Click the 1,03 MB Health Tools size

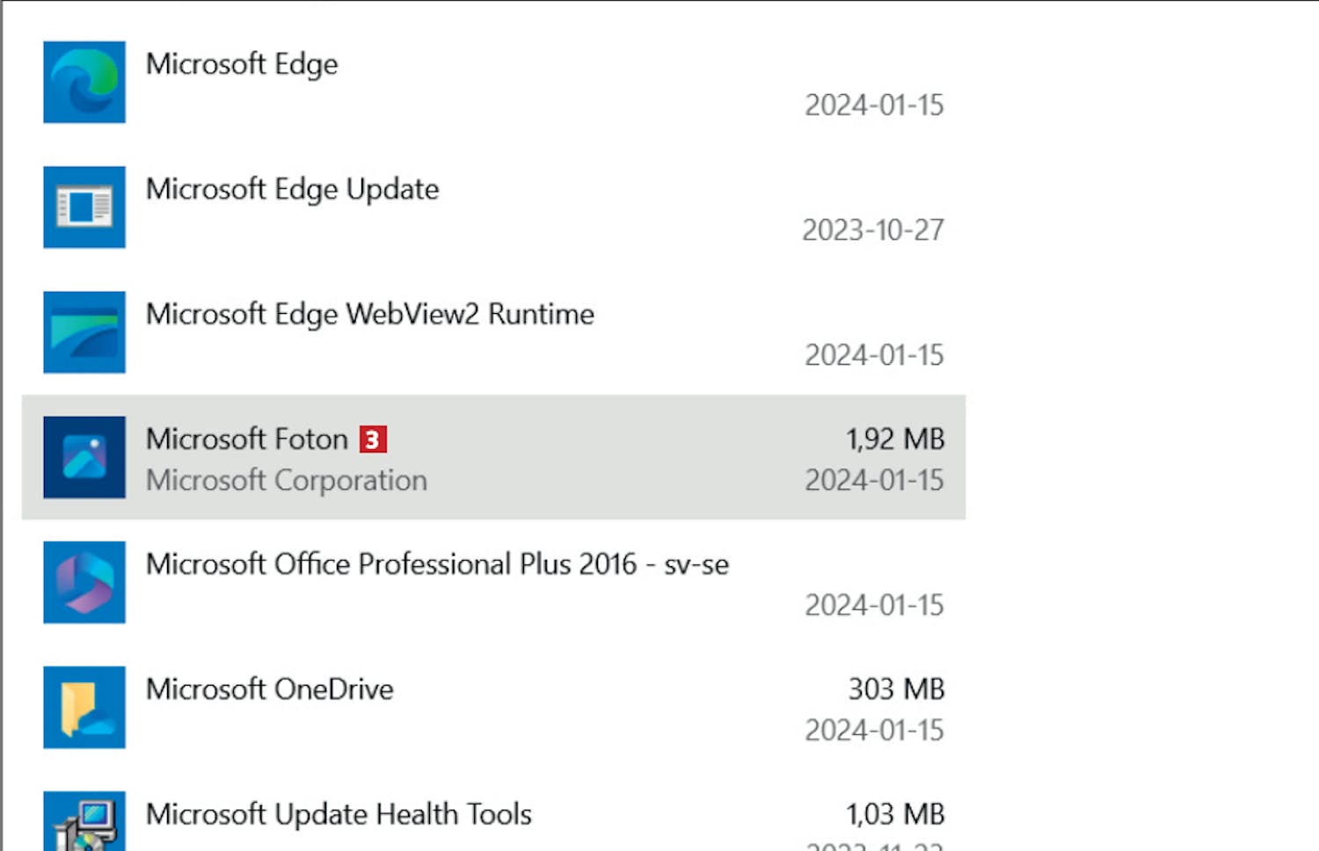895,814
